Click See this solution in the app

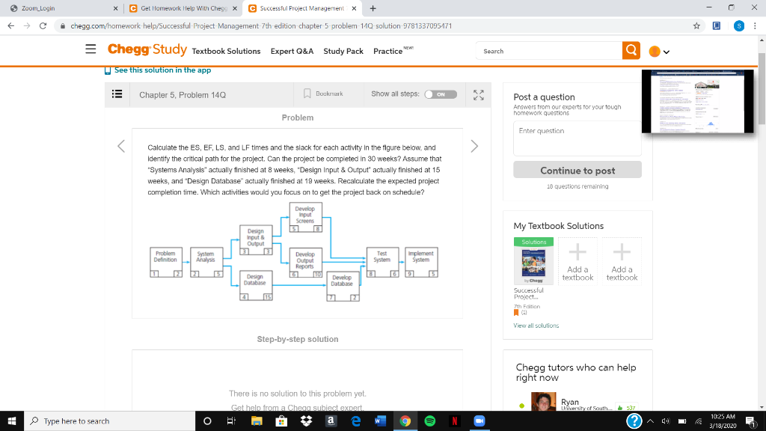click(x=162, y=70)
